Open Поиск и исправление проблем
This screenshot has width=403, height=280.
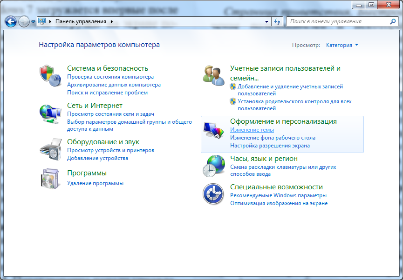[x=108, y=93]
